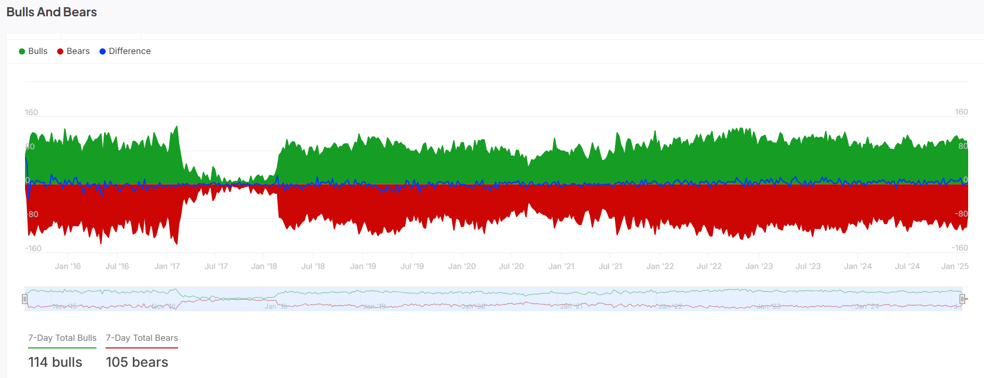Screen dimensions: 984x378
Task: Click the Bulls And Bears heading
Action: (52, 12)
